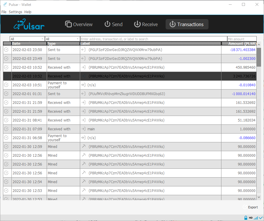Open the date filter dropdown above Date column

[27, 39]
